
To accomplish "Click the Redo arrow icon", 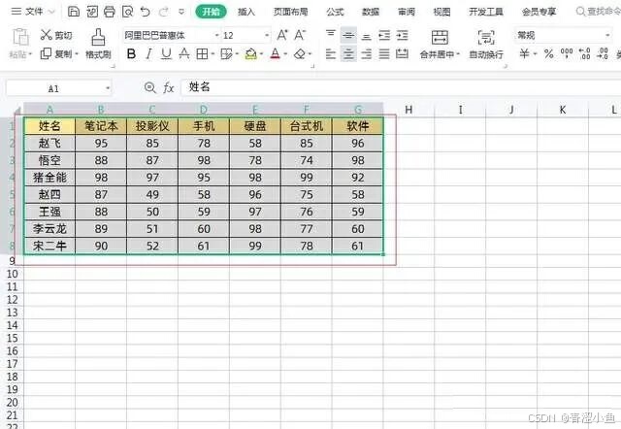I will (x=163, y=12).
